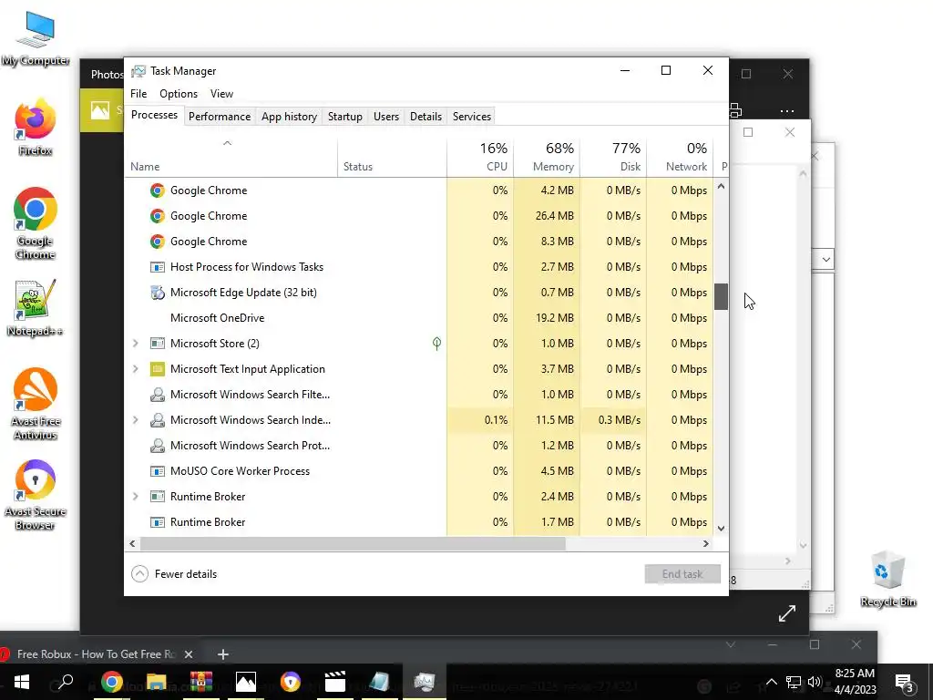933x700 pixels.
Task: Click horizontal scroll right arrow
Action: (706, 543)
